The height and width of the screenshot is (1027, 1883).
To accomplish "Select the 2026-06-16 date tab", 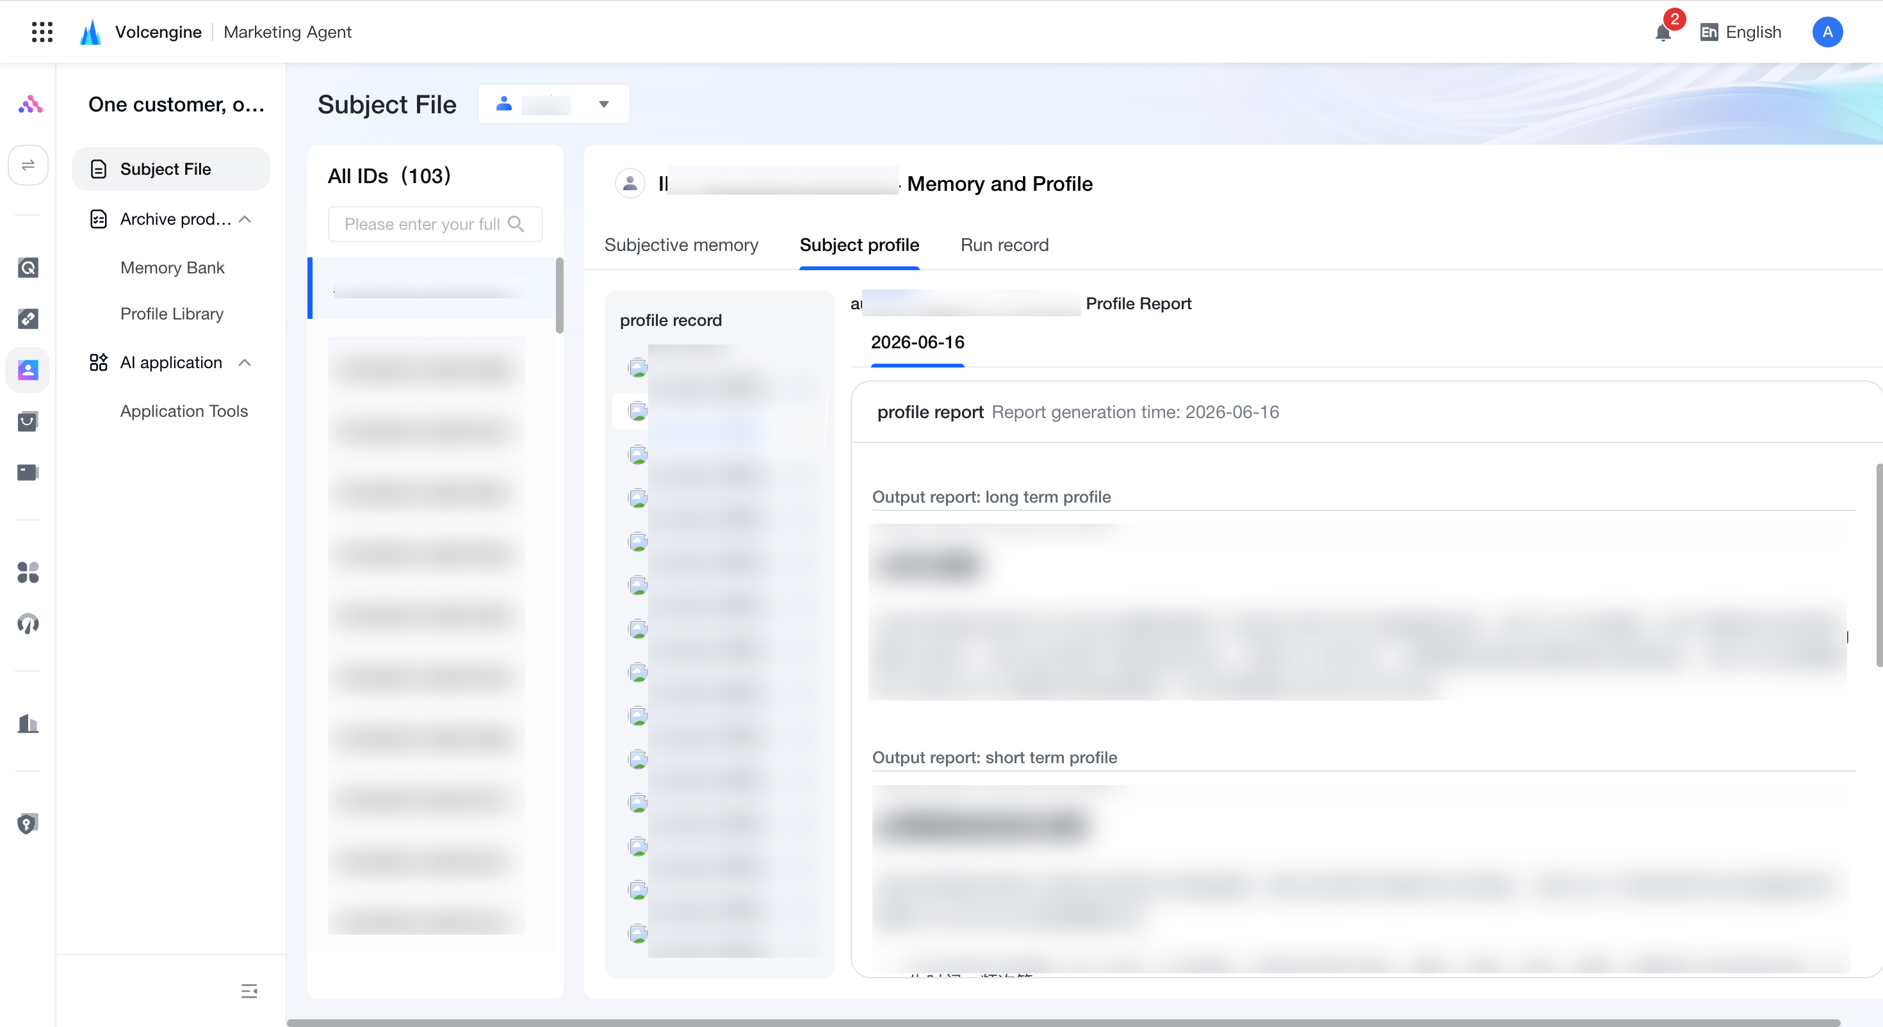I will pyautogui.click(x=917, y=342).
